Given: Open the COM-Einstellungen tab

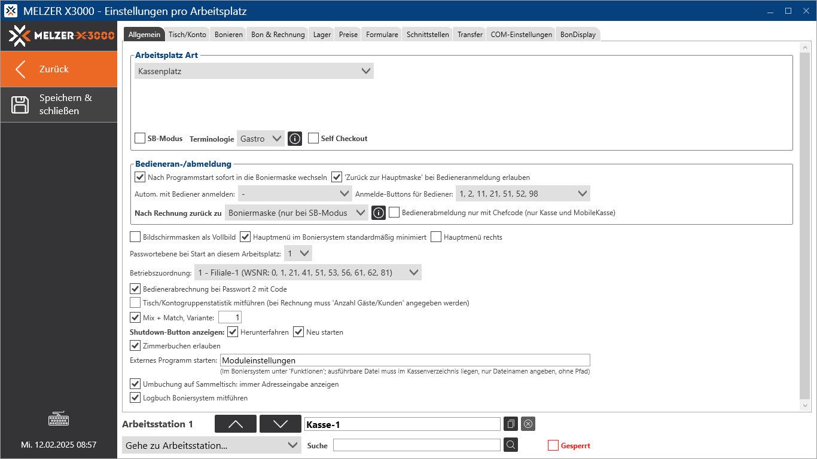Looking at the screenshot, I should tap(521, 35).
